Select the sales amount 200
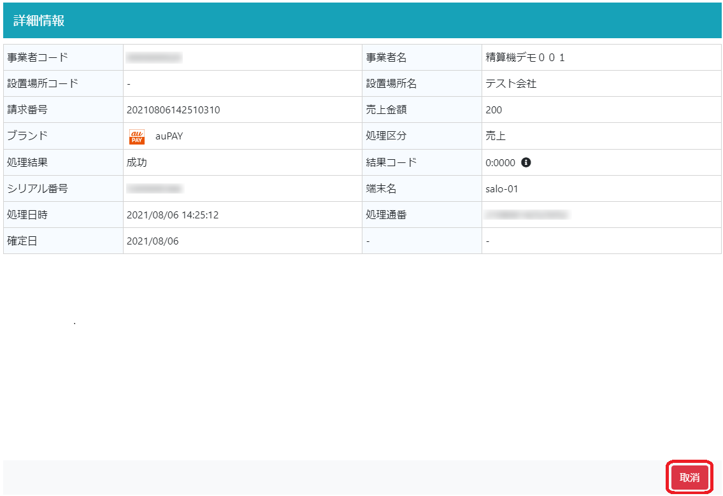 [494, 110]
